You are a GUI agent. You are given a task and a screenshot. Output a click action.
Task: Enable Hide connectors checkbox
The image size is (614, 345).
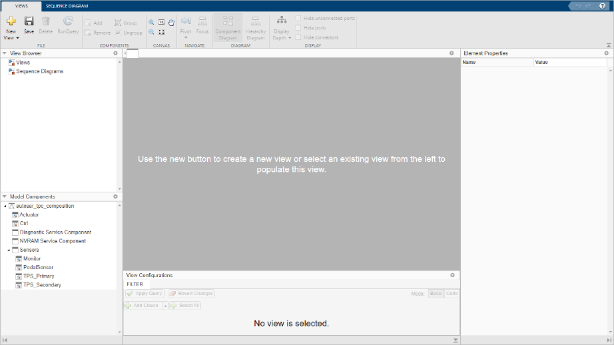[298, 37]
